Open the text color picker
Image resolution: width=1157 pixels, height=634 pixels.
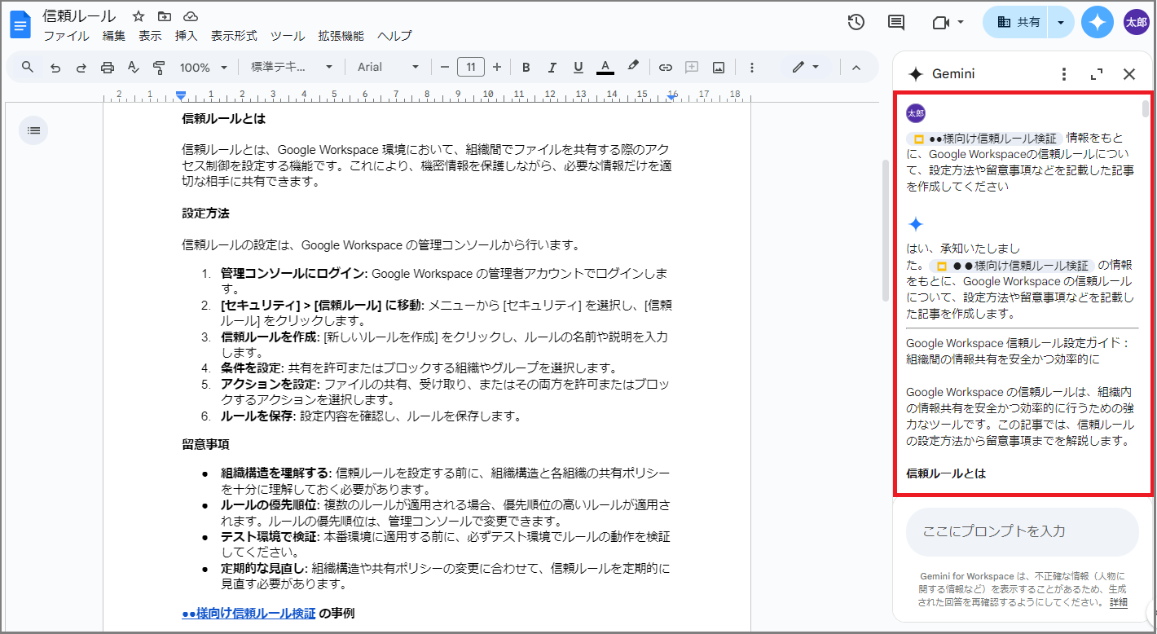click(x=605, y=67)
